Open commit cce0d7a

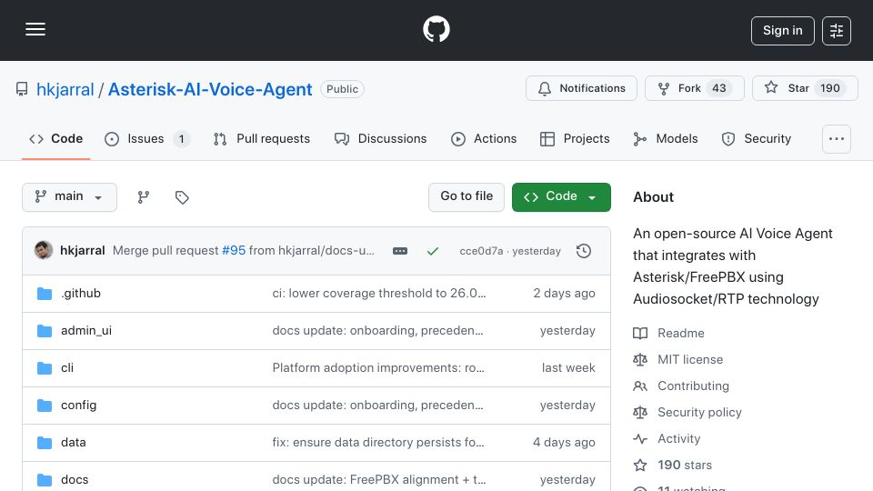pos(481,251)
